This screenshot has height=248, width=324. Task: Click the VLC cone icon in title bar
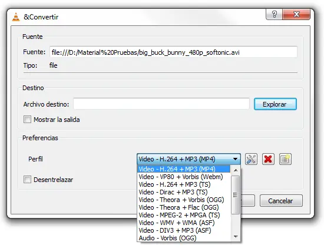[16, 17]
